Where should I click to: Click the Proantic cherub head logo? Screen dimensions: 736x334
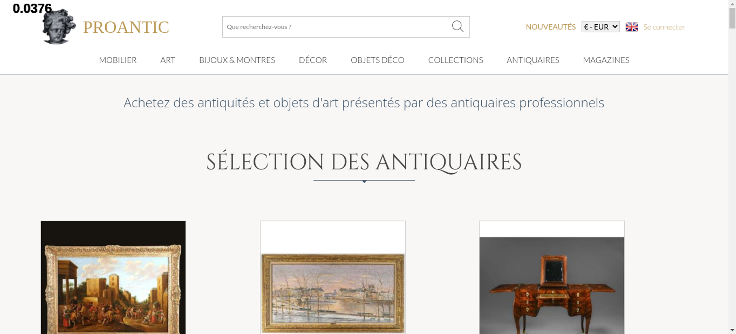point(59,26)
